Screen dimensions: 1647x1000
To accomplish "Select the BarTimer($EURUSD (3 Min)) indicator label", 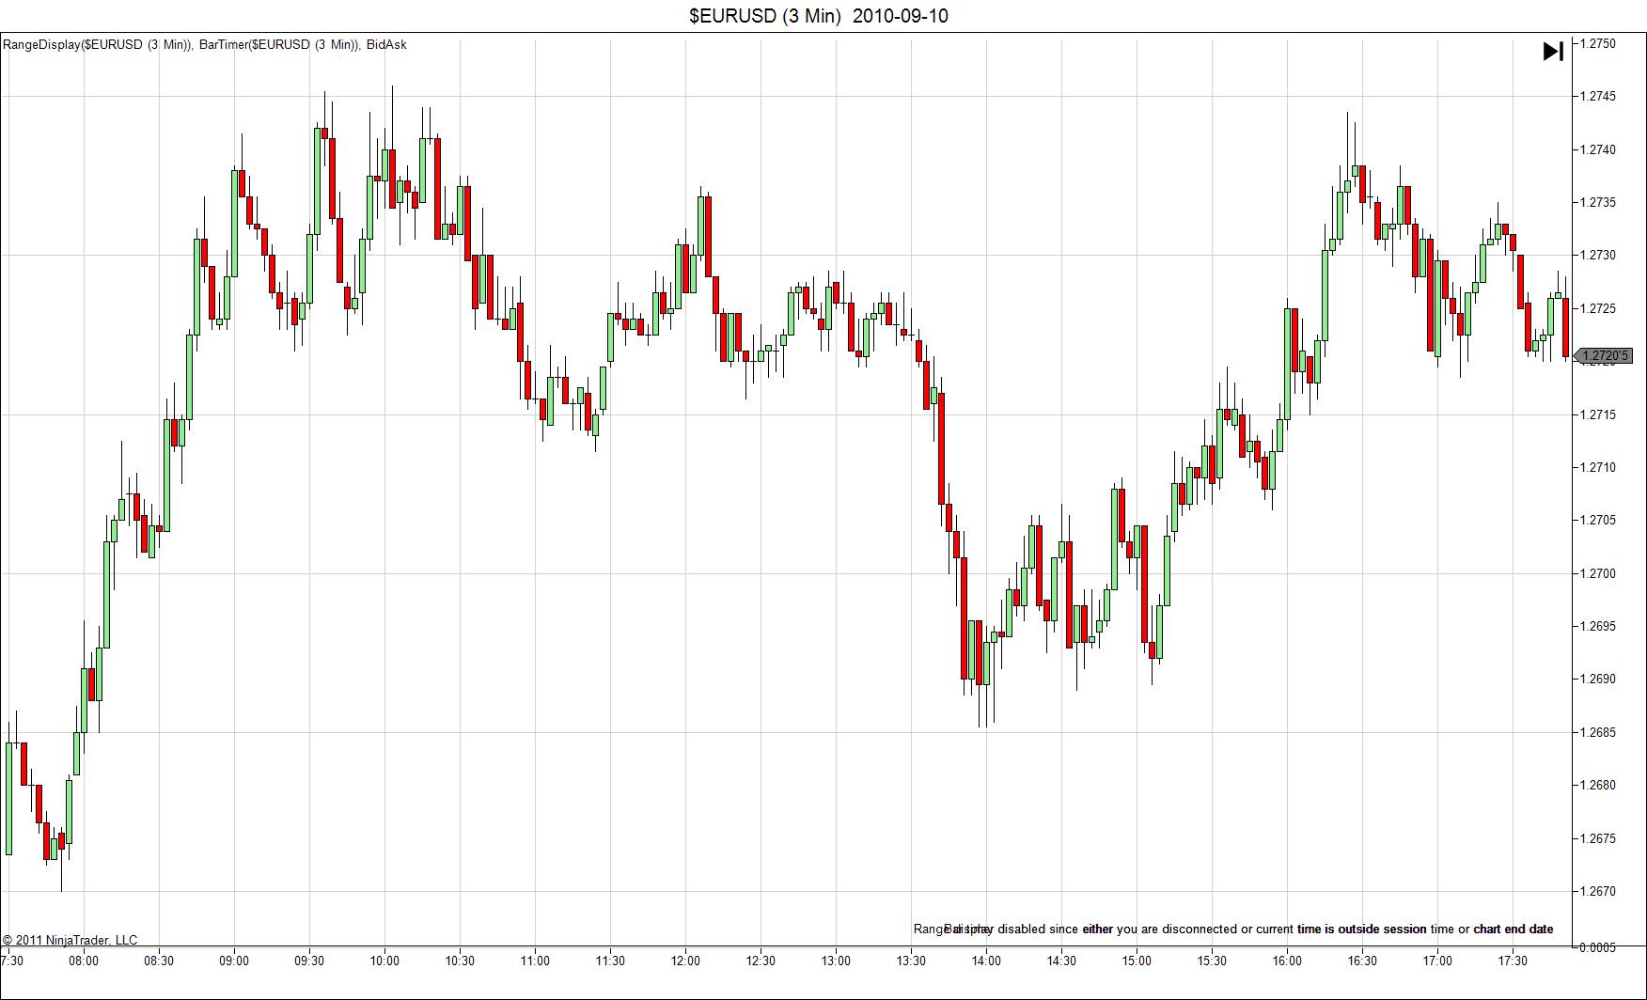I will (279, 44).
